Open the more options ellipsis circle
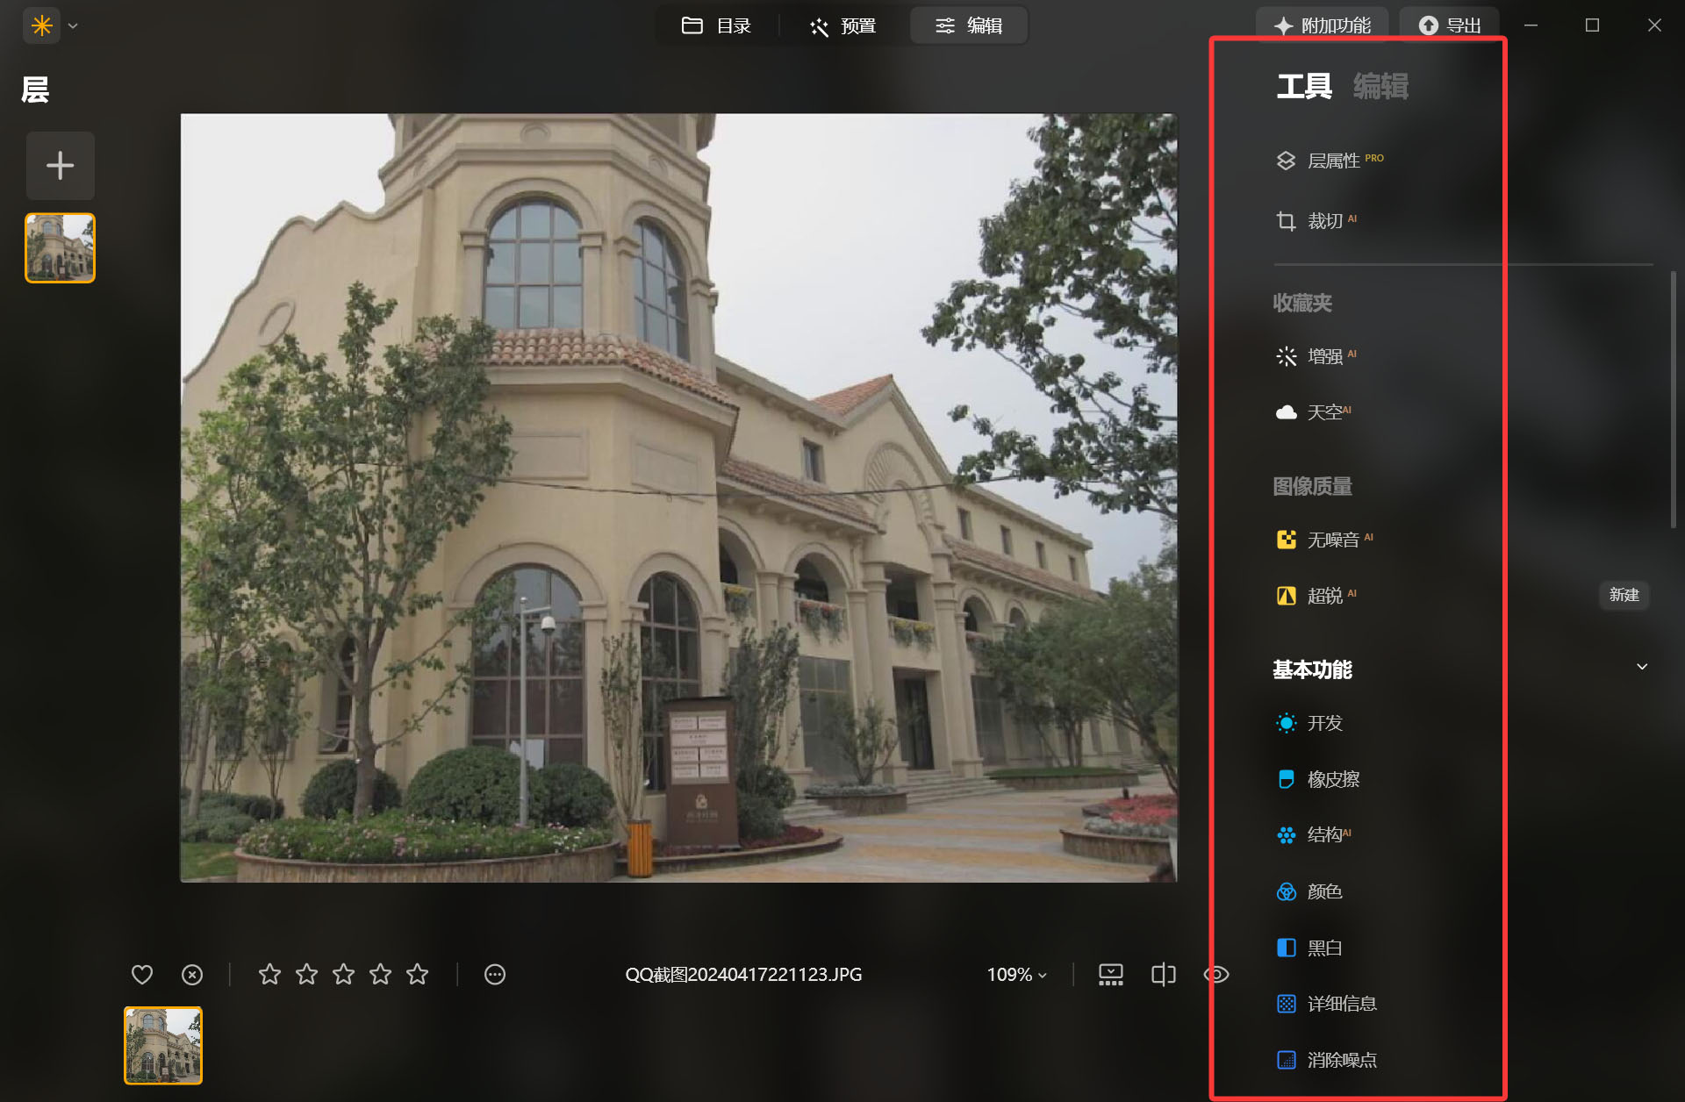 click(x=495, y=974)
